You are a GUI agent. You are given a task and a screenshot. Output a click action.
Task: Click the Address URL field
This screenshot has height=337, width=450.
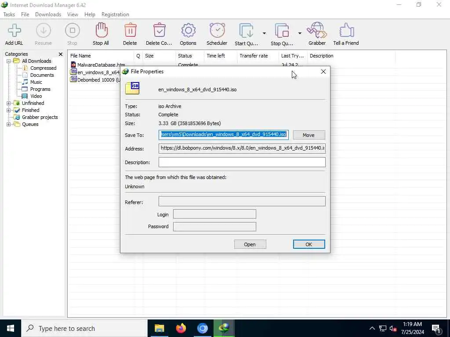tap(242, 148)
